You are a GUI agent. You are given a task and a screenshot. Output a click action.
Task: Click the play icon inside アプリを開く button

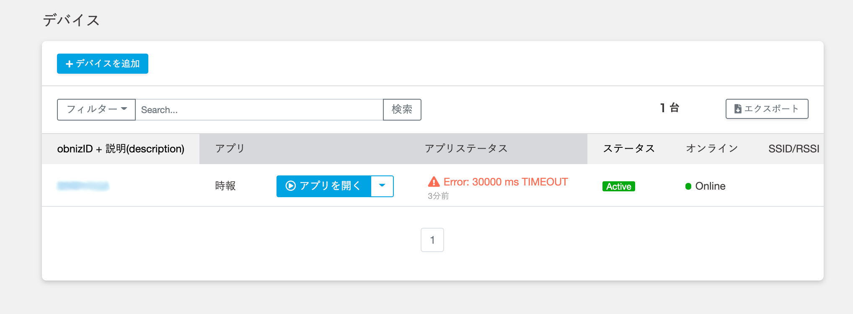coord(291,186)
